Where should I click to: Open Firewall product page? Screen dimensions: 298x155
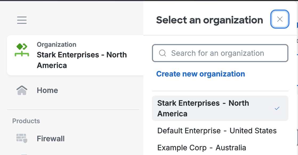[x=51, y=139]
